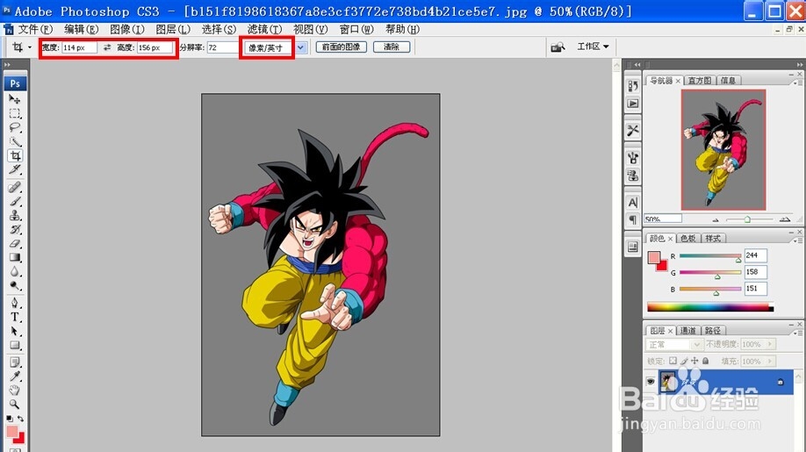Viewport: 806px width, 452px height.
Task: Open the 图像(I) menu
Action: (x=127, y=29)
